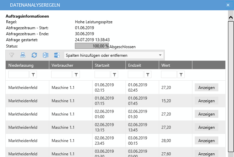
Task: Open the Niederlassung column filter button
Action: 33,75
